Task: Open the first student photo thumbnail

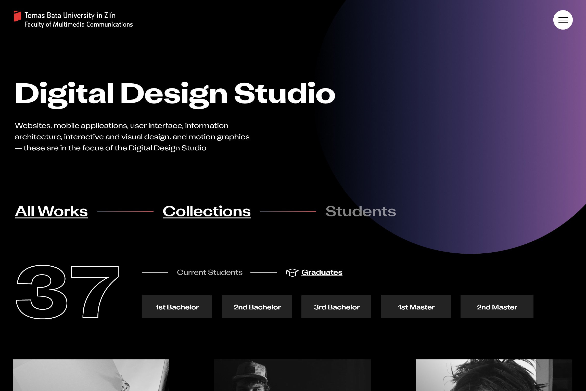Action: click(91, 375)
